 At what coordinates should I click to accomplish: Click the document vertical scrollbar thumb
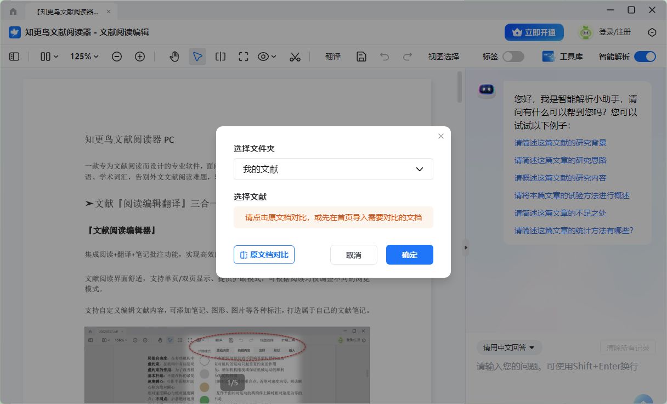(x=460, y=87)
